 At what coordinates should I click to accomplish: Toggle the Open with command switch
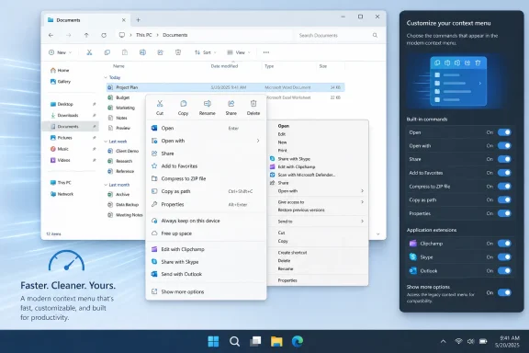(x=504, y=146)
